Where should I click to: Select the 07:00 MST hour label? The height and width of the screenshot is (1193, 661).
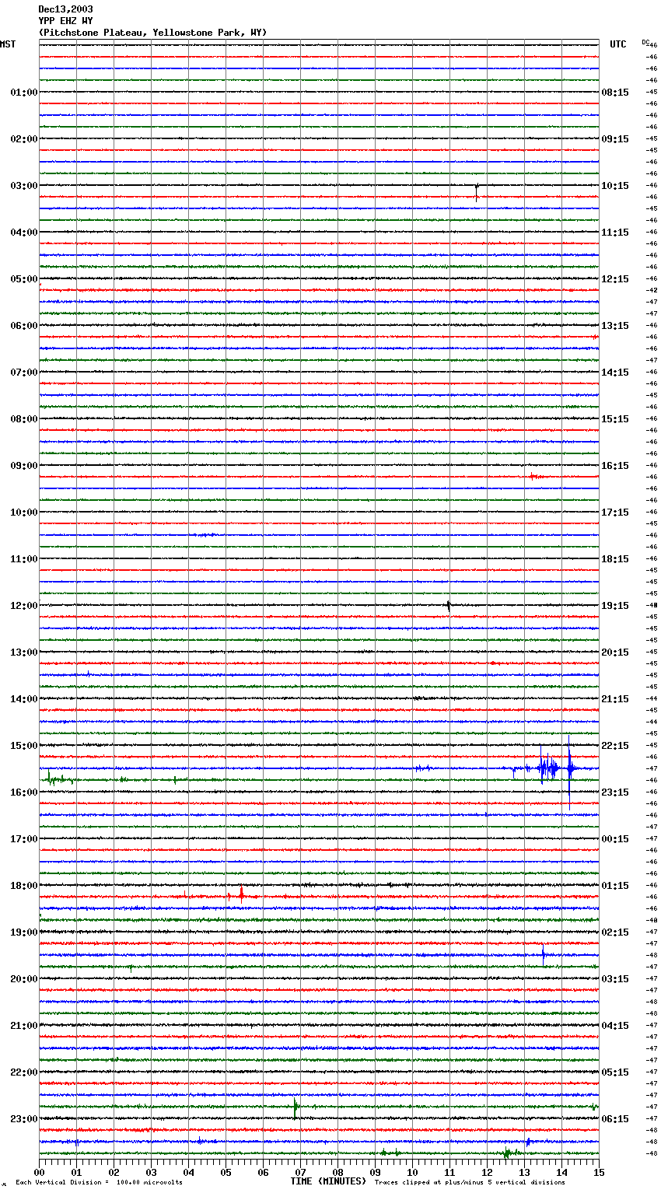(x=24, y=373)
